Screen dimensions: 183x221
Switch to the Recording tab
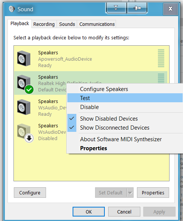[x=44, y=24]
